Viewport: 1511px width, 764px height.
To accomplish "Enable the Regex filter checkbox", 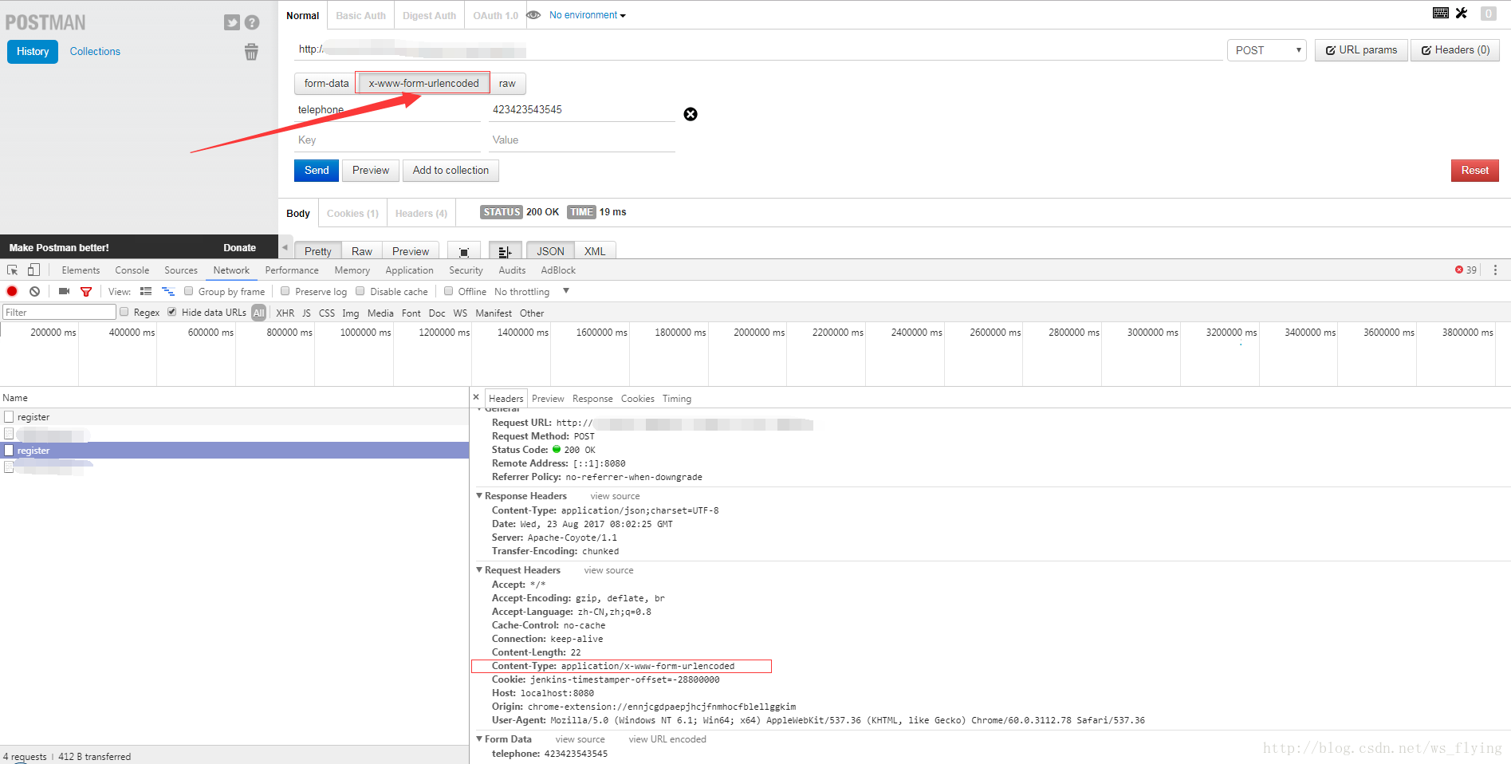I will (x=124, y=312).
